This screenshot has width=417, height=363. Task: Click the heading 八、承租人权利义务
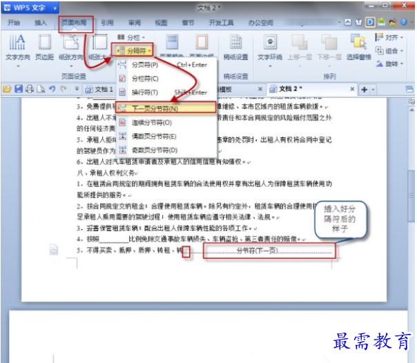tap(107, 173)
